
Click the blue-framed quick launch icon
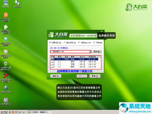(x=16, y=112)
